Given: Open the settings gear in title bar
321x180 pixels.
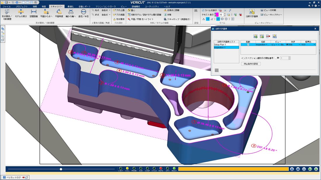Looking at the screenshot, I should 316,6.
